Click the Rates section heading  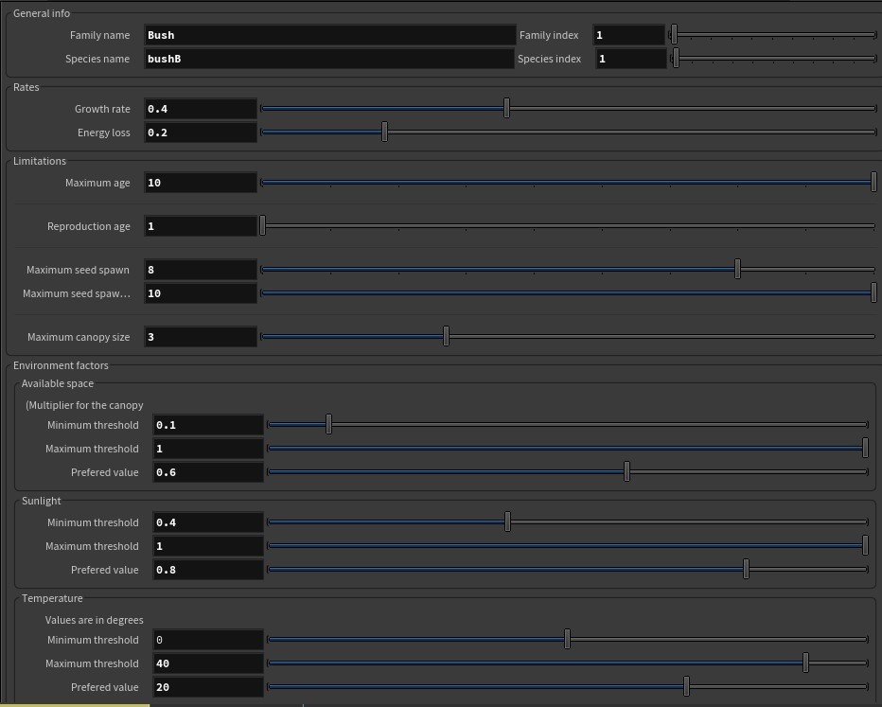pos(26,87)
